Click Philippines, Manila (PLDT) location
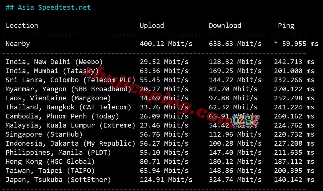This screenshot has height=191, width=323. (58, 153)
